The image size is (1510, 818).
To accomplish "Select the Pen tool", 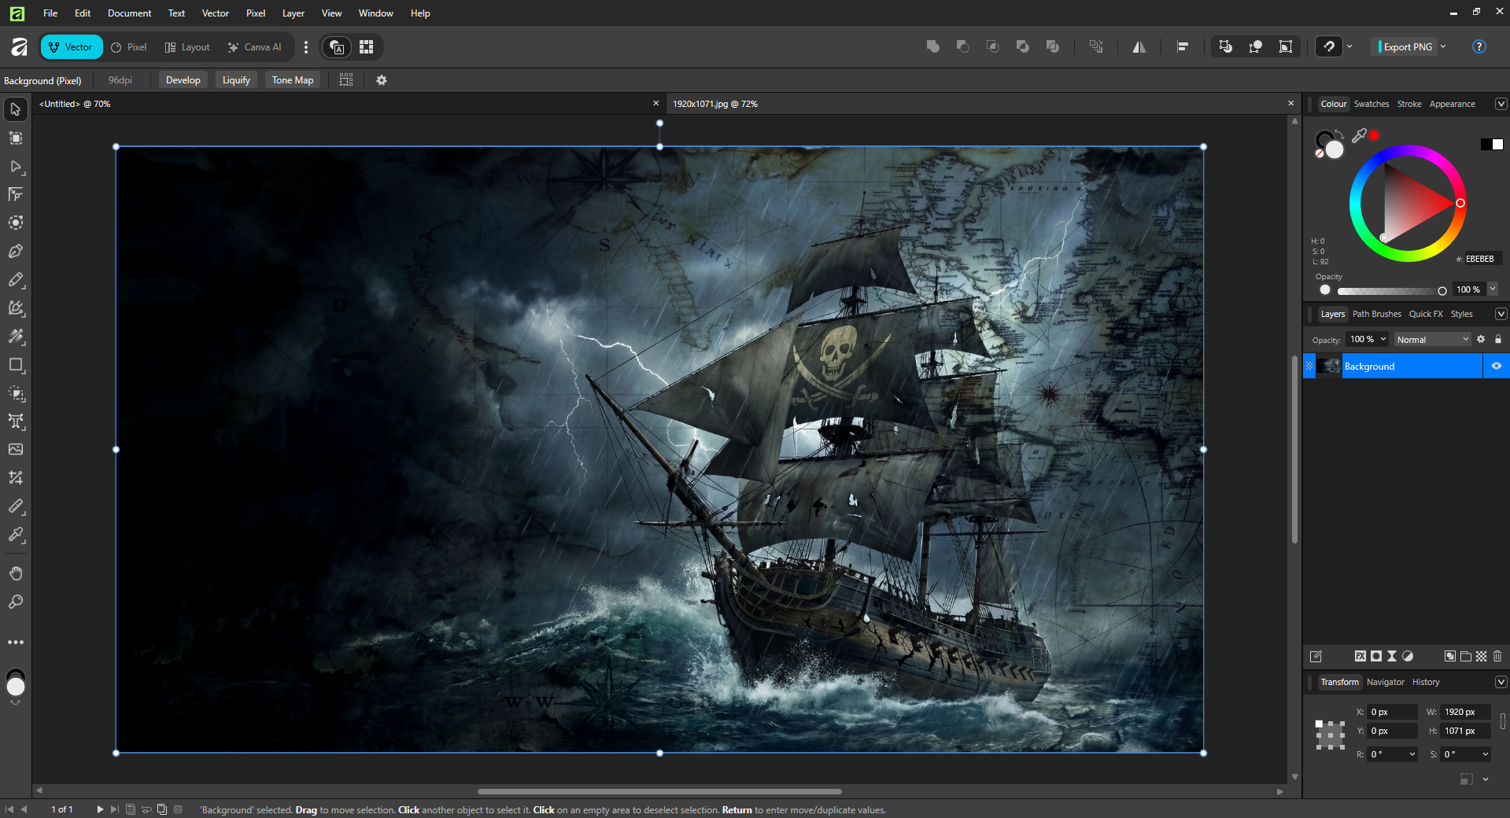I will click(x=16, y=252).
